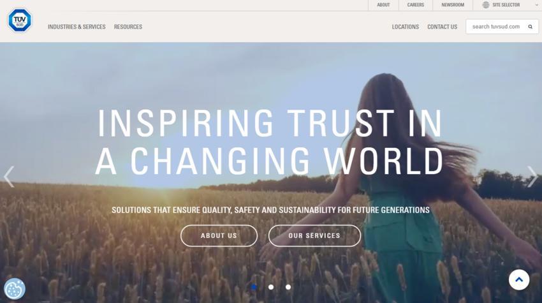Open the Industries & Services menu
Image resolution: width=542 pixels, height=303 pixels.
coord(77,27)
